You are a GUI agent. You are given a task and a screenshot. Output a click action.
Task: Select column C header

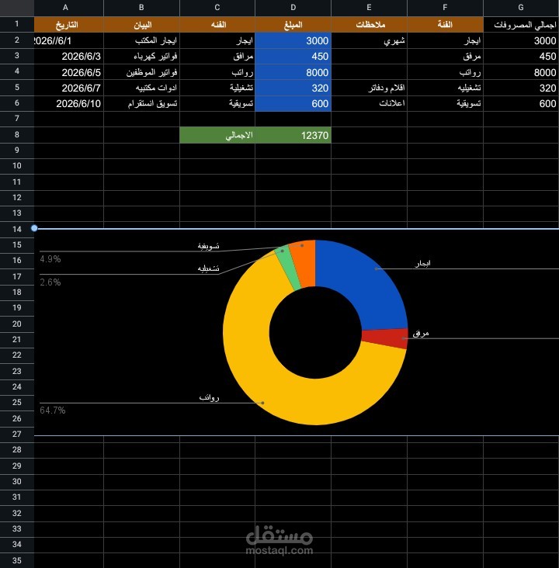[x=217, y=8]
